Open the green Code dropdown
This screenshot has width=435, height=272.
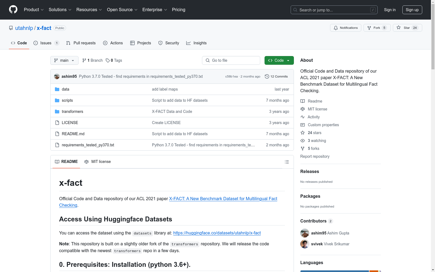pos(279,60)
